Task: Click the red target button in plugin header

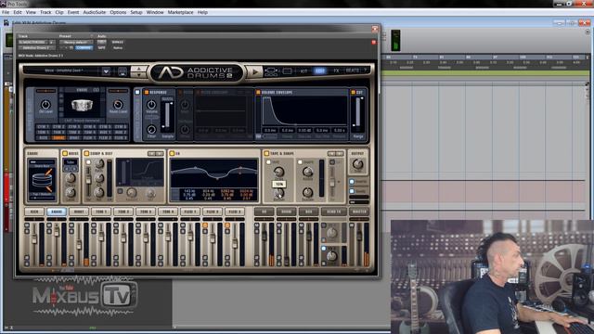Action: click(373, 42)
